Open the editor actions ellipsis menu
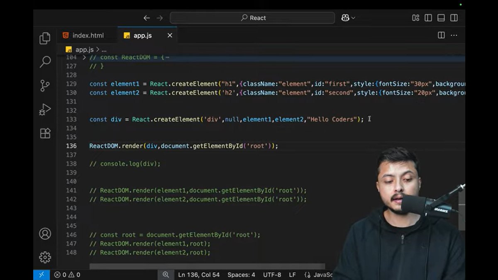This screenshot has height=280, width=498. point(454,35)
